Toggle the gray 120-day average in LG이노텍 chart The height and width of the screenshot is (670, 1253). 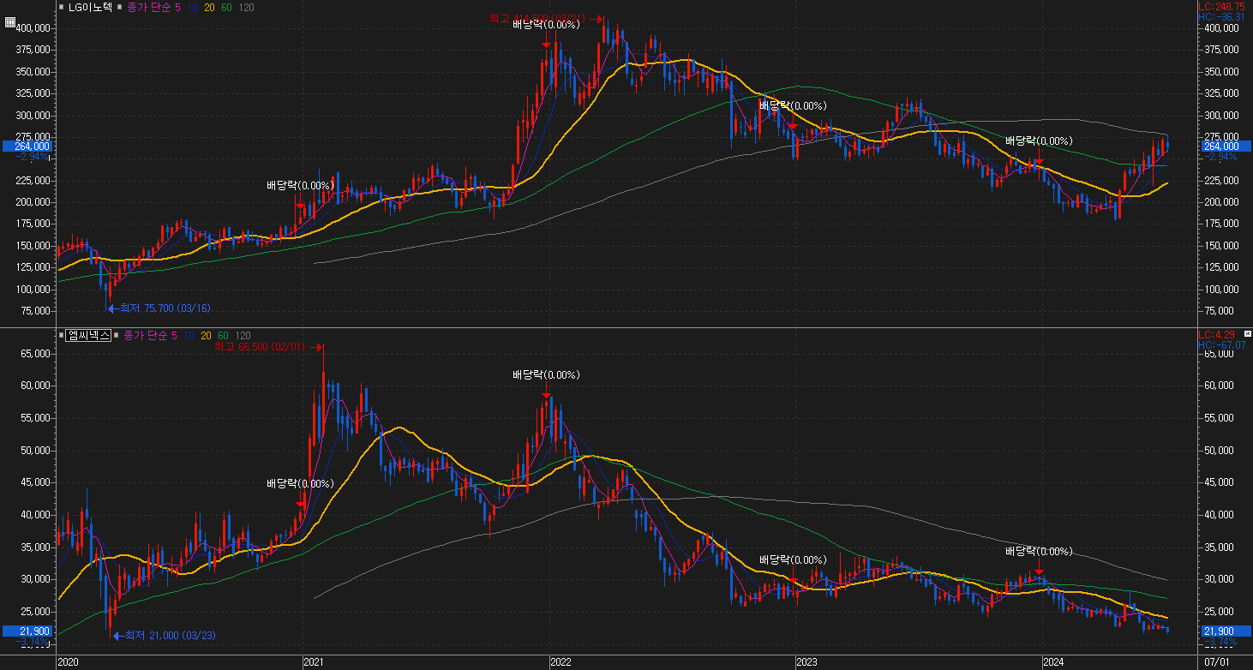[248, 7]
